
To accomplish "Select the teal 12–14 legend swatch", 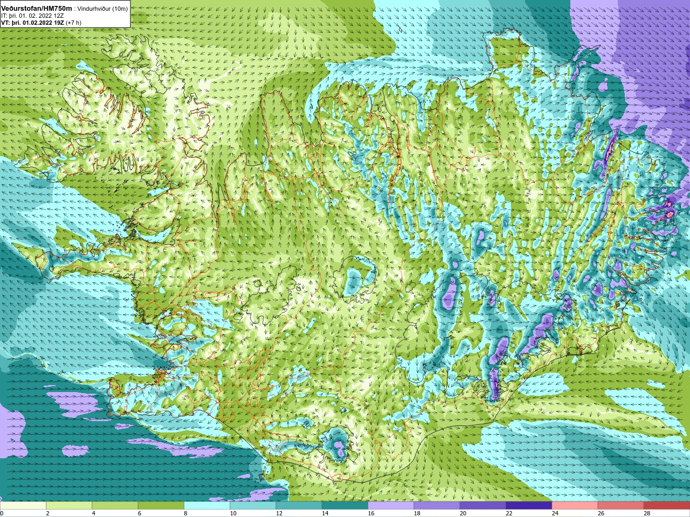I will pyautogui.click(x=299, y=506).
